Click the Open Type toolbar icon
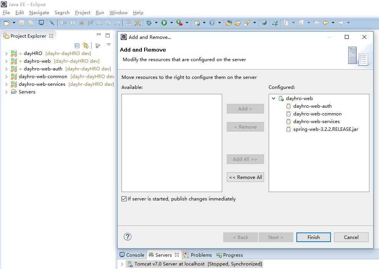This screenshot has width=379, height=269. 229,23
